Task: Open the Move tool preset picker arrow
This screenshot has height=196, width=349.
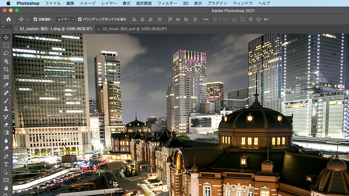Action: tap(28, 19)
